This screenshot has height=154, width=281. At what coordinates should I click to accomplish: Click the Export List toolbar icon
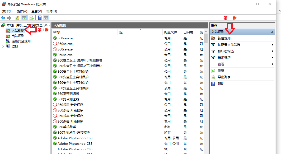click(32, 18)
